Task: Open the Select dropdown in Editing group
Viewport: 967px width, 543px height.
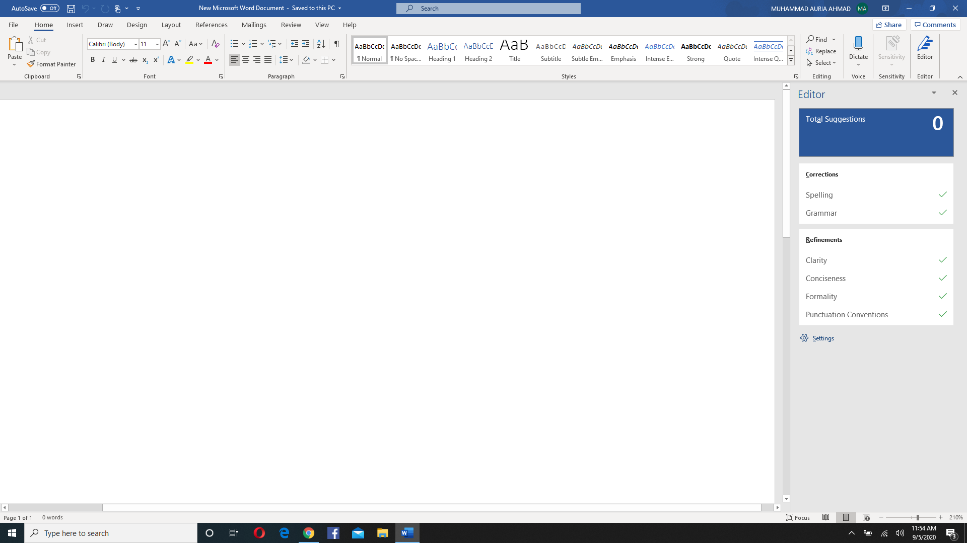Action: (x=821, y=63)
